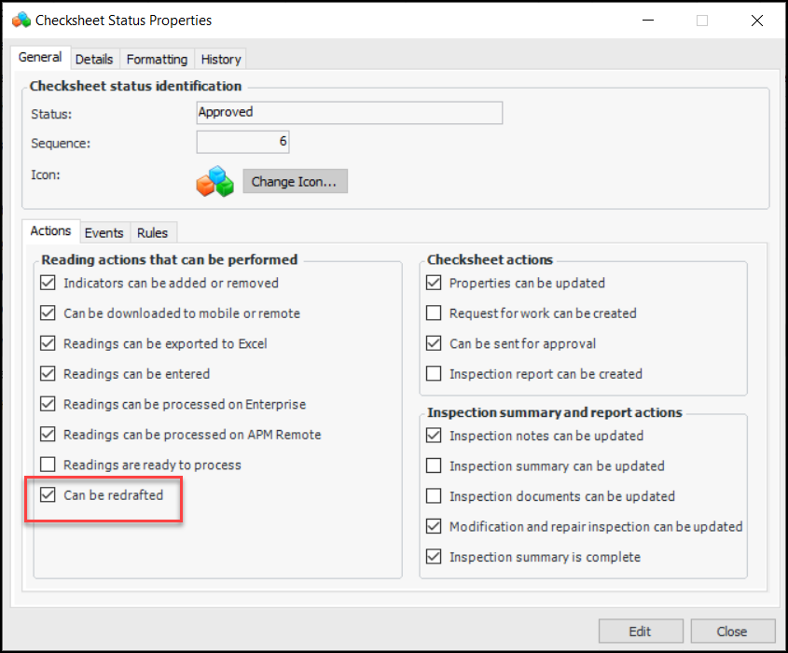The width and height of the screenshot is (788, 653).
Task: Click the Status text field
Action: pos(349,113)
